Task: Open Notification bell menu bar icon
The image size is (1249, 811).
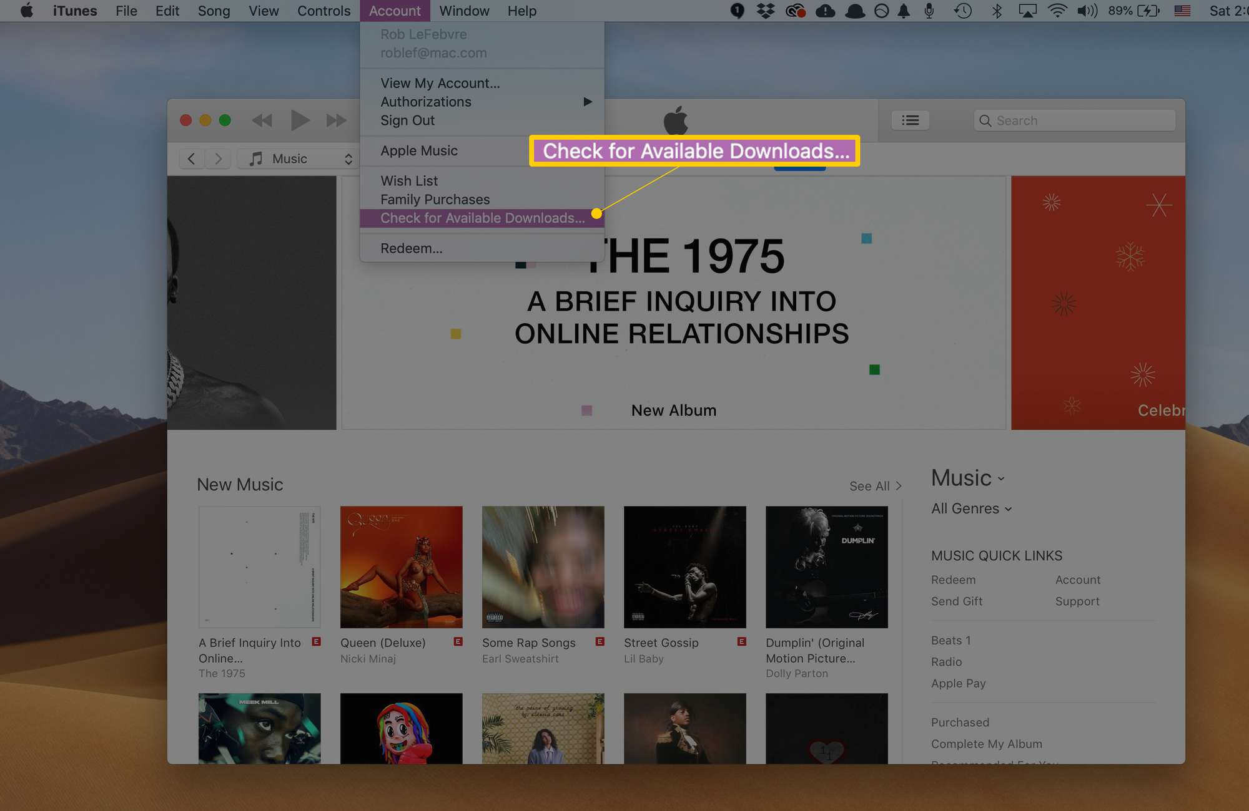Action: tap(904, 11)
